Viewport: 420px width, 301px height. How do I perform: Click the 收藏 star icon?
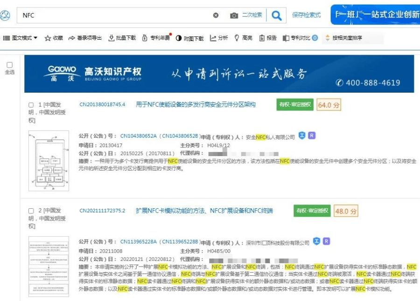(x=48, y=38)
